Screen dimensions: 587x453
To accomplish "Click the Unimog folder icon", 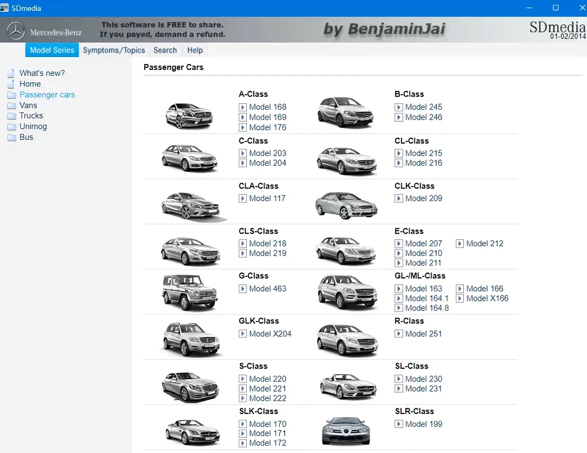I will tap(11, 127).
